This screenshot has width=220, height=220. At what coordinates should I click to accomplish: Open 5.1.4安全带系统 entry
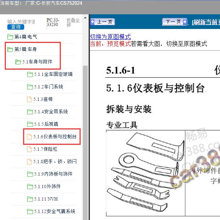(x=51, y=112)
